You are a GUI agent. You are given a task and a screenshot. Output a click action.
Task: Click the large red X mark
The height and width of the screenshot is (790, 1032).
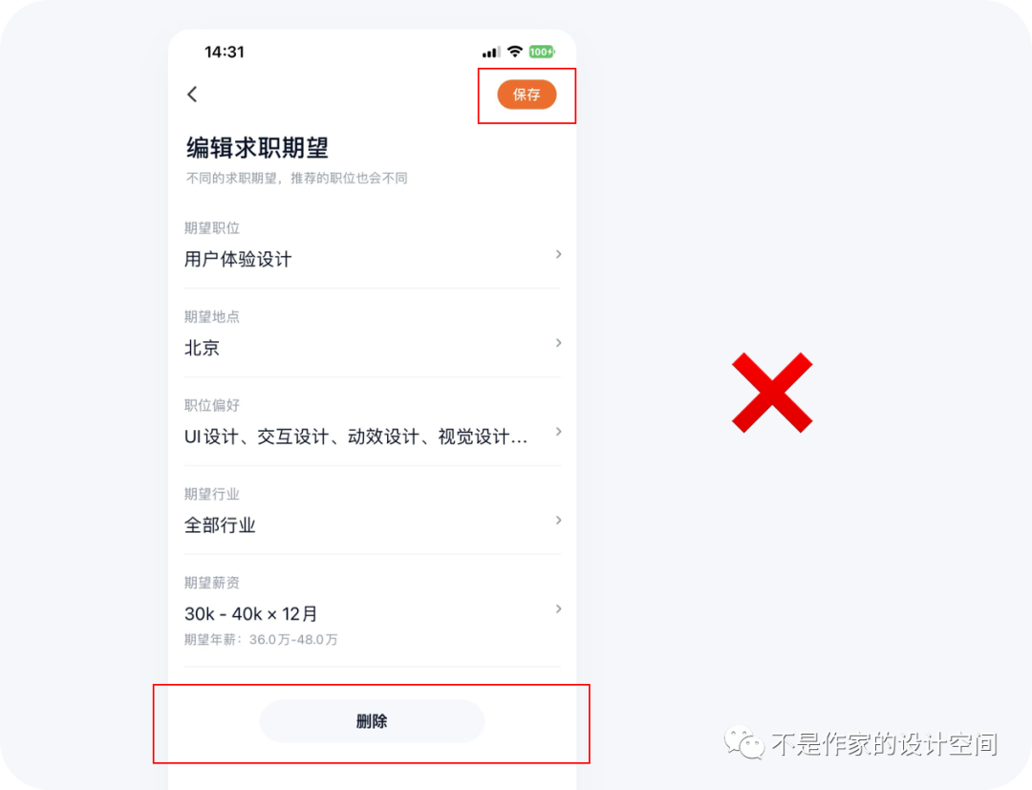pyautogui.click(x=772, y=393)
